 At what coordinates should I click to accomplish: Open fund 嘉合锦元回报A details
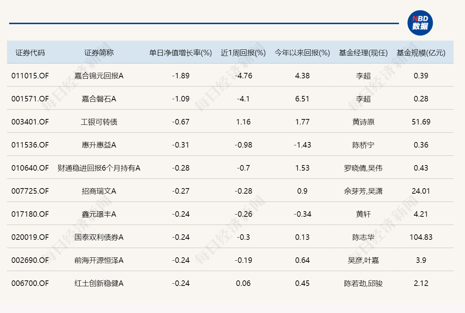[x=98, y=75]
